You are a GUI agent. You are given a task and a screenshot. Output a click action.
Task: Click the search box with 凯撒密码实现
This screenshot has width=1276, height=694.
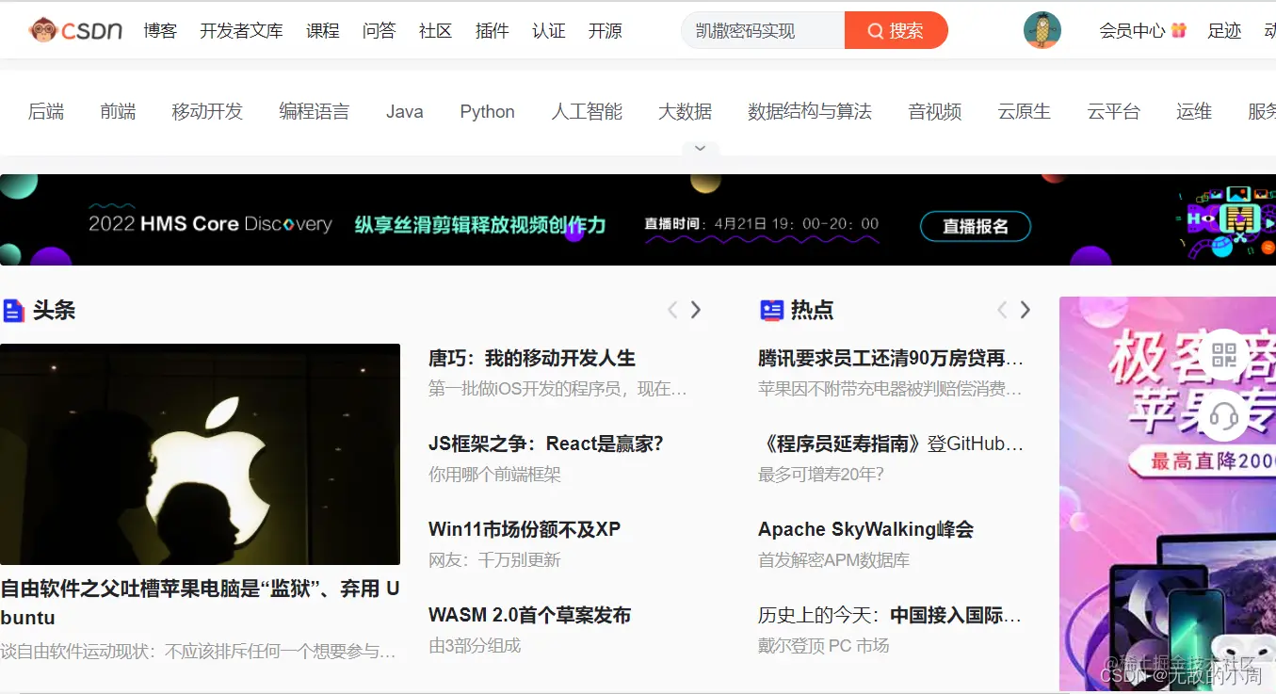pyautogui.click(x=763, y=30)
